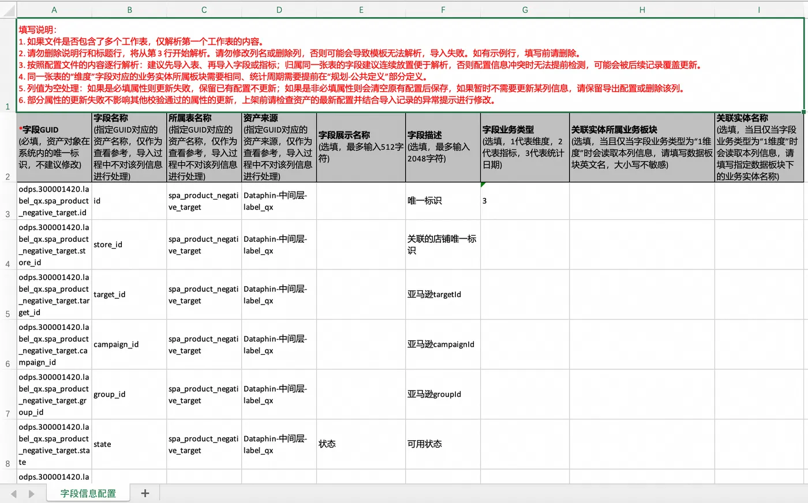Select column E header

[x=361, y=10]
